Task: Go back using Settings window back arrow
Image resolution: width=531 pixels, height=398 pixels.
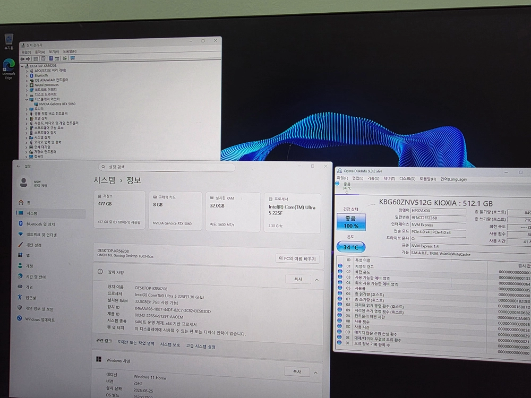Action: click(x=18, y=166)
